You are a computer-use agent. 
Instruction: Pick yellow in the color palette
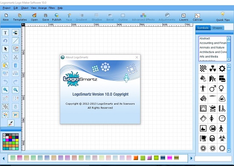[17, 140]
